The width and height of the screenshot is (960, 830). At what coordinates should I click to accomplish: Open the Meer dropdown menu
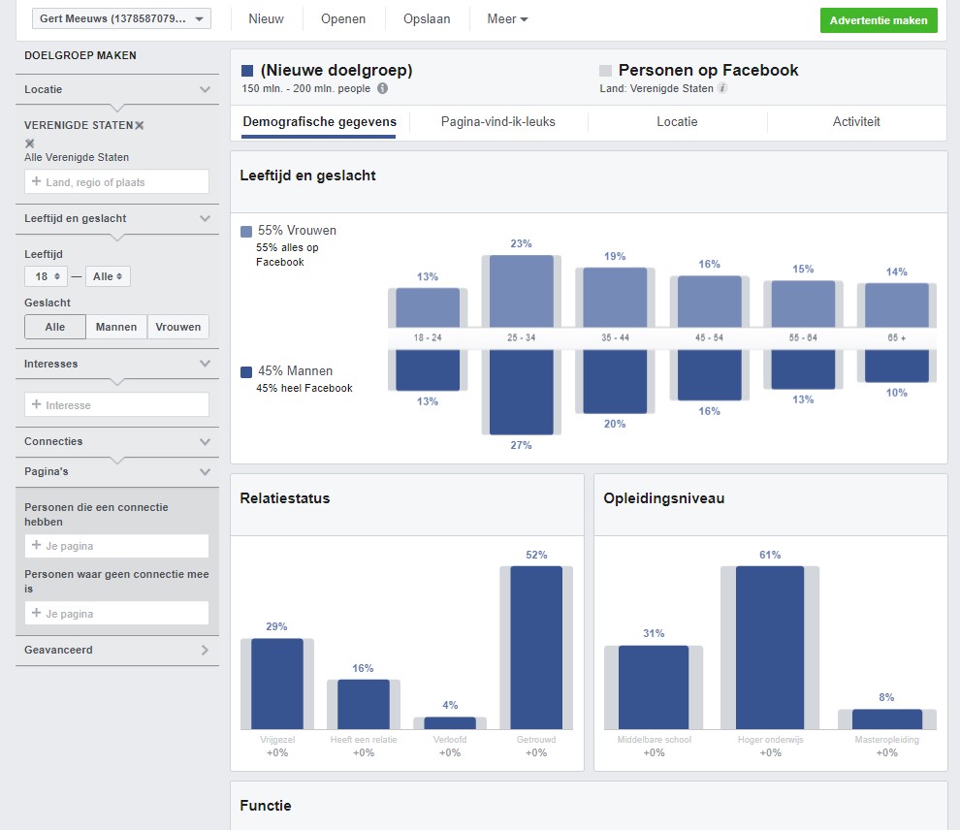(507, 19)
